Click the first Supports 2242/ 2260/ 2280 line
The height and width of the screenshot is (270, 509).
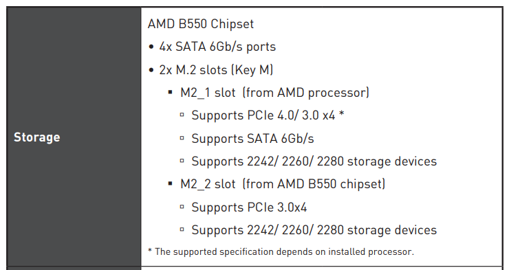pyautogui.click(x=314, y=161)
